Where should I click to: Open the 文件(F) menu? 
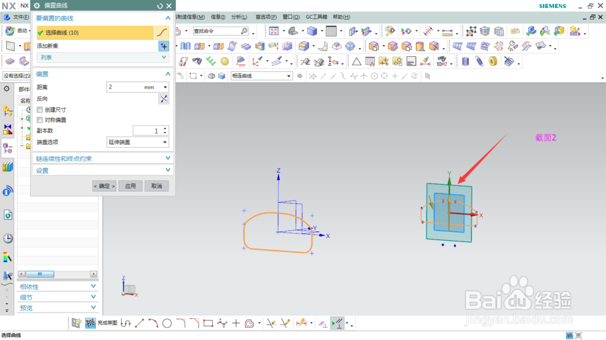(x=21, y=17)
